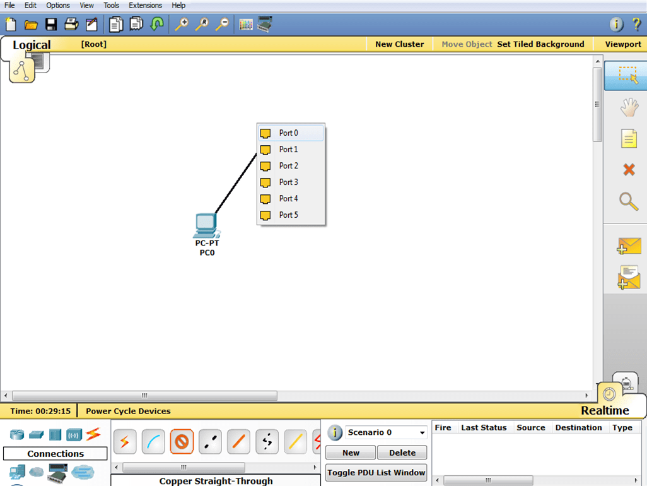Choose Port 0 from the port list
The height and width of the screenshot is (486, 647).
click(289, 133)
